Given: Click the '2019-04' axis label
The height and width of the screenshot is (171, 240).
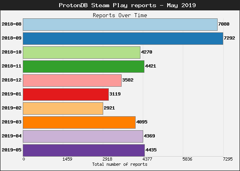Looking at the screenshot, I should click(x=12, y=136).
